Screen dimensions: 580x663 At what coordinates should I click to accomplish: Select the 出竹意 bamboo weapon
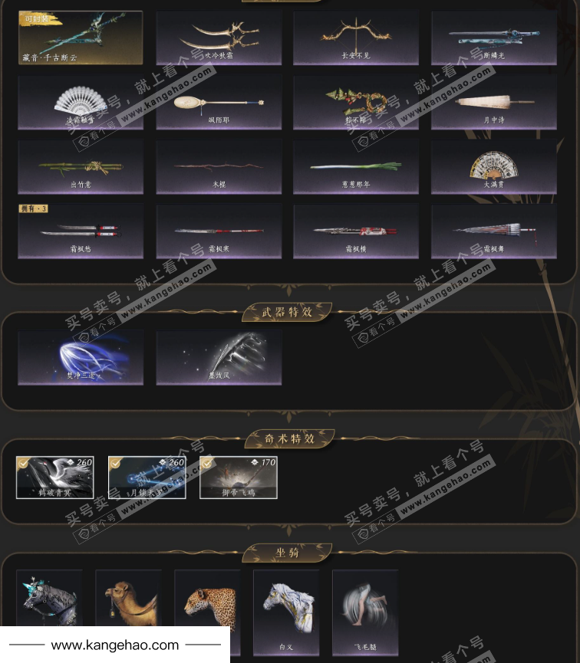click(81, 167)
